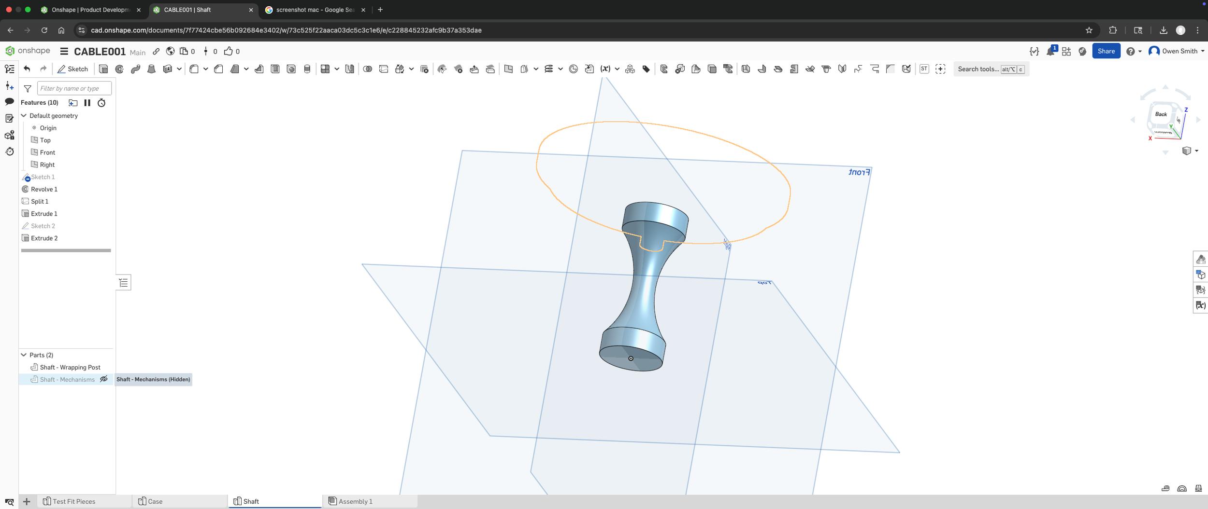Open the Helix tool dropdown arrow
The image size is (1208, 509).
(x=561, y=69)
